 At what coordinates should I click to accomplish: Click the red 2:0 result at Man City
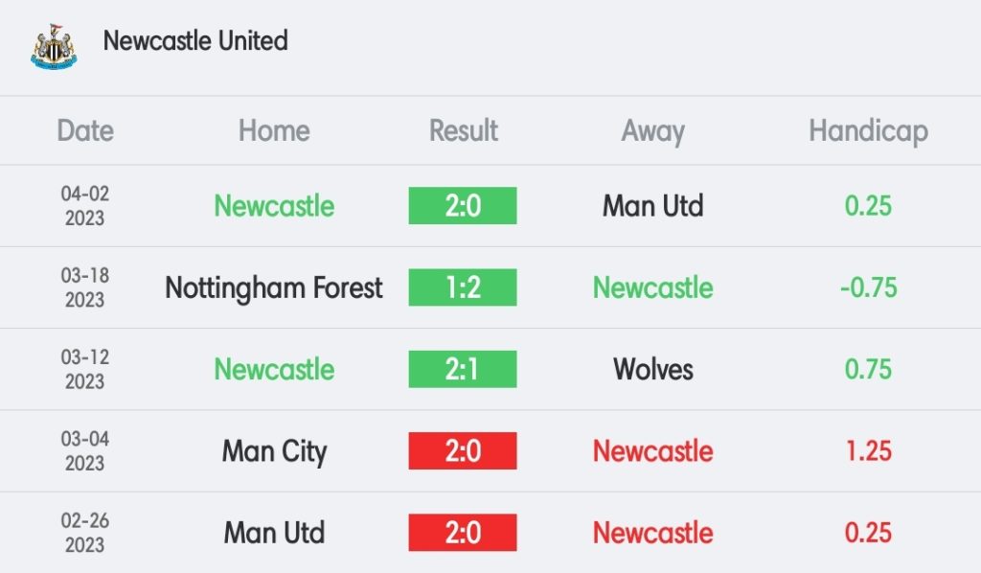click(x=463, y=450)
